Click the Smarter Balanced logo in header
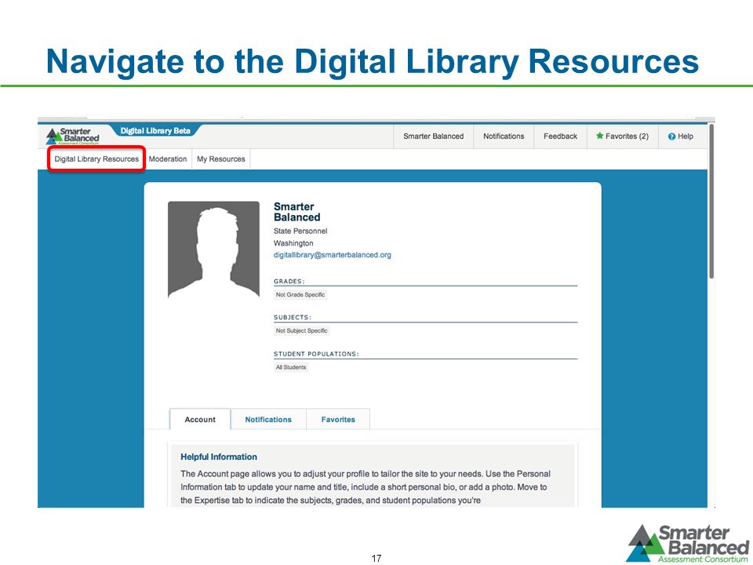The height and width of the screenshot is (565, 753). [x=72, y=136]
